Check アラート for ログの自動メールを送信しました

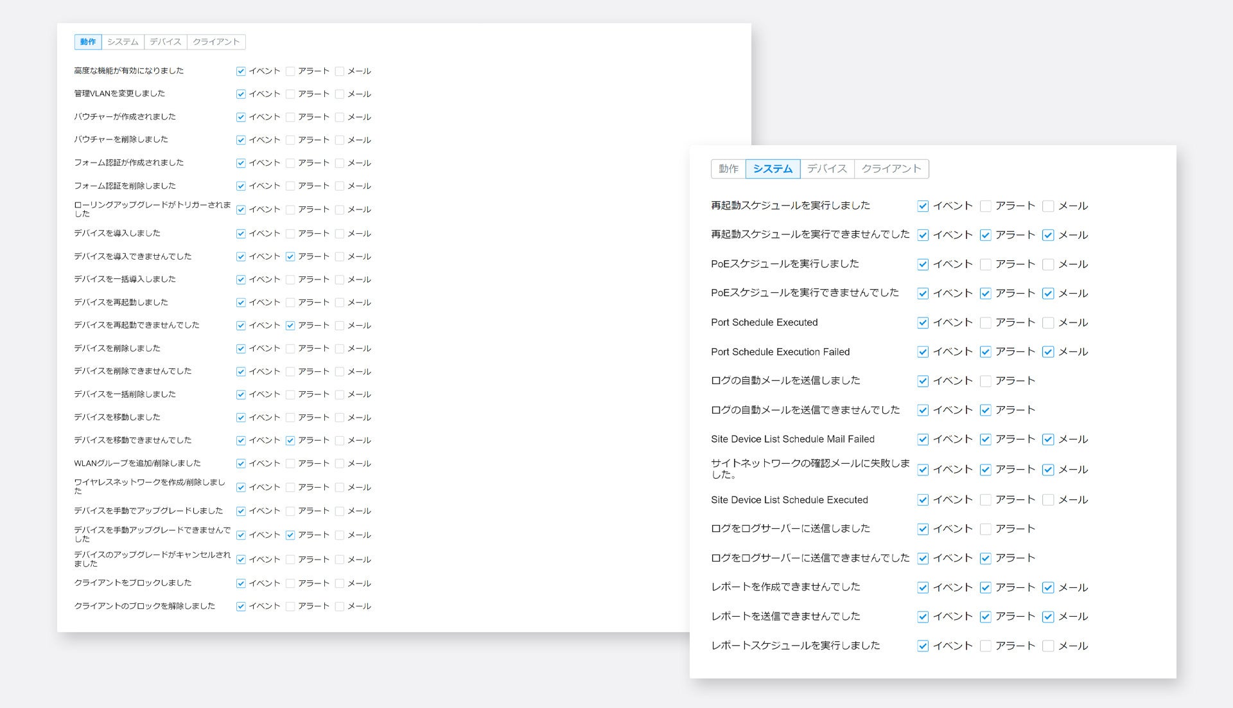pos(985,382)
